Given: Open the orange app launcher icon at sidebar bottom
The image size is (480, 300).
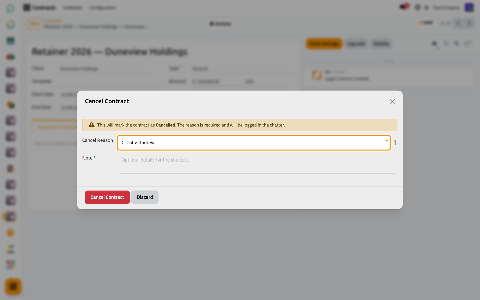Looking at the screenshot, I should [13, 286].
